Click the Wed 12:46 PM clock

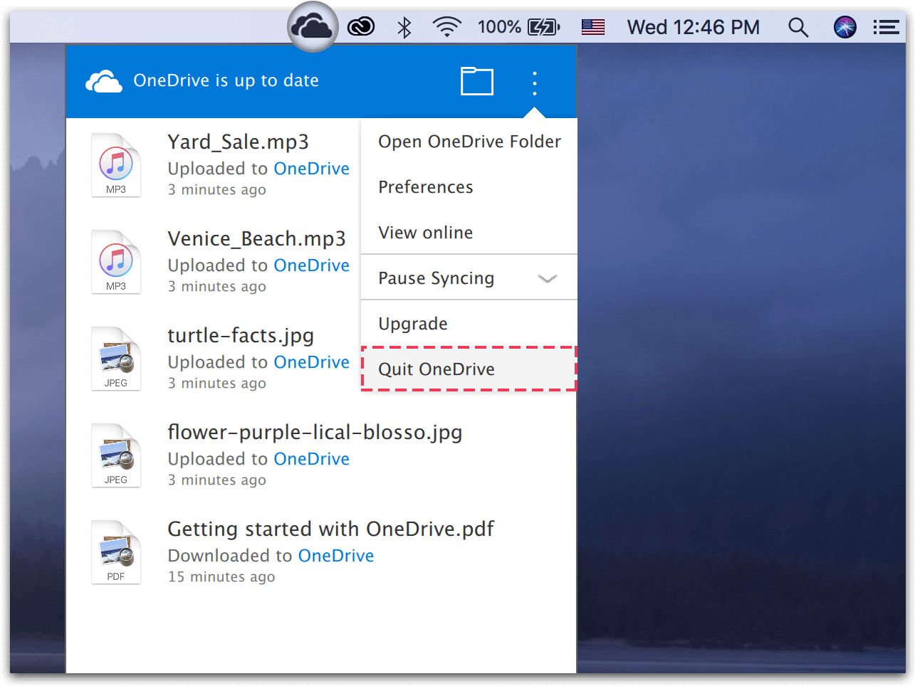[694, 27]
